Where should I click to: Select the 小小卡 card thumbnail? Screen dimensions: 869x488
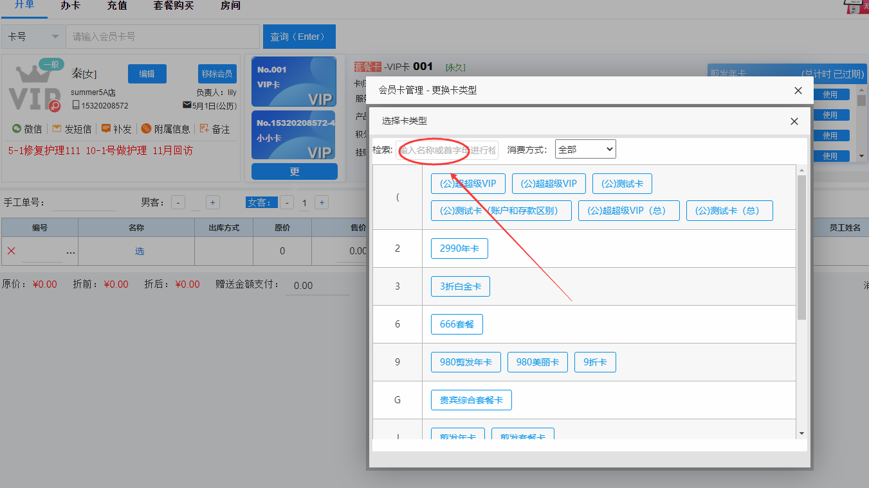[x=294, y=135]
